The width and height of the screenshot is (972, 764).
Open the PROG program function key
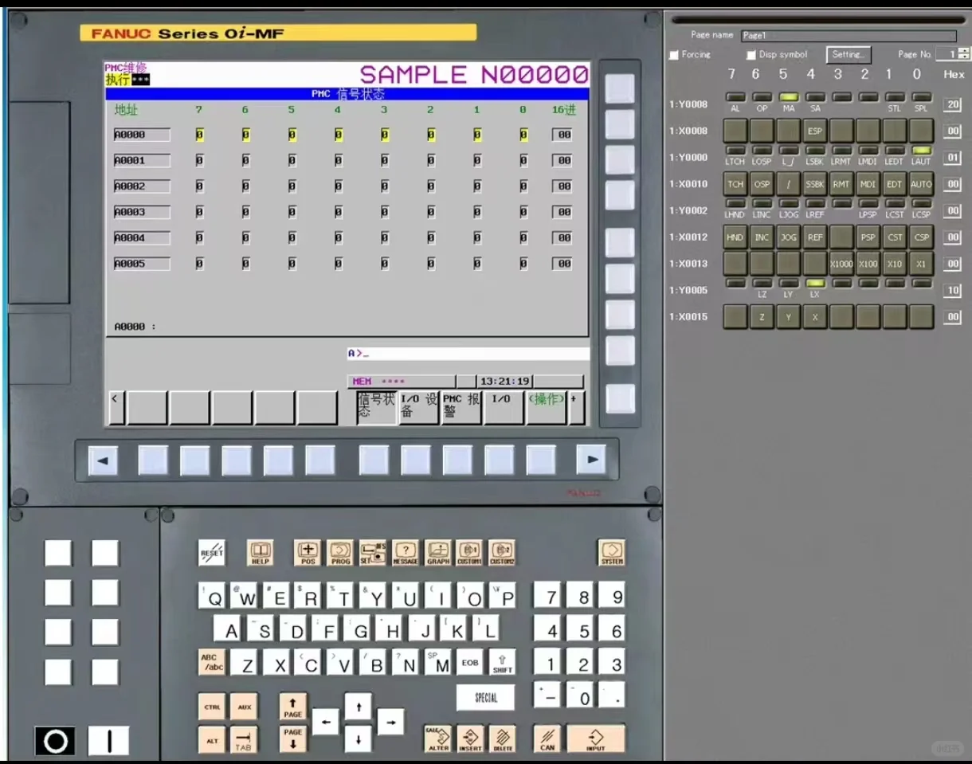pos(340,552)
